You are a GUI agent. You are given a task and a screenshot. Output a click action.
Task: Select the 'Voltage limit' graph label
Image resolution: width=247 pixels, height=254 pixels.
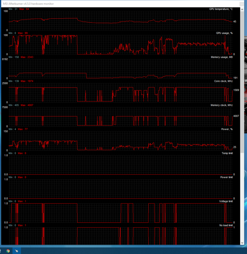226,201
